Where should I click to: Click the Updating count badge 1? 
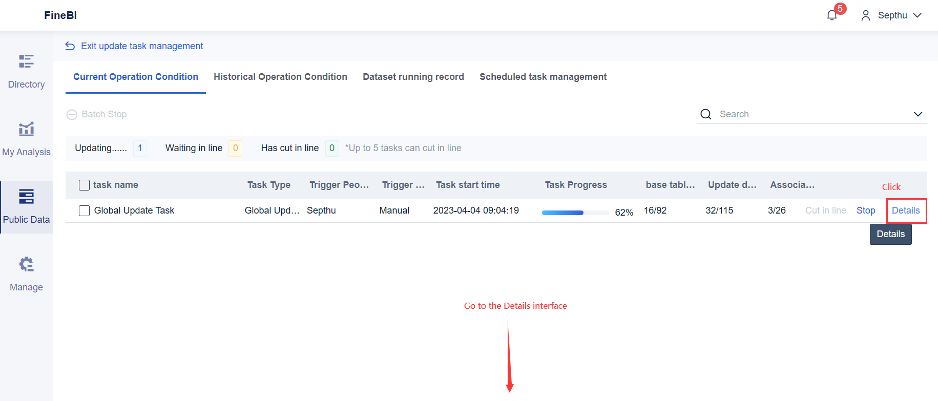pos(140,148)
